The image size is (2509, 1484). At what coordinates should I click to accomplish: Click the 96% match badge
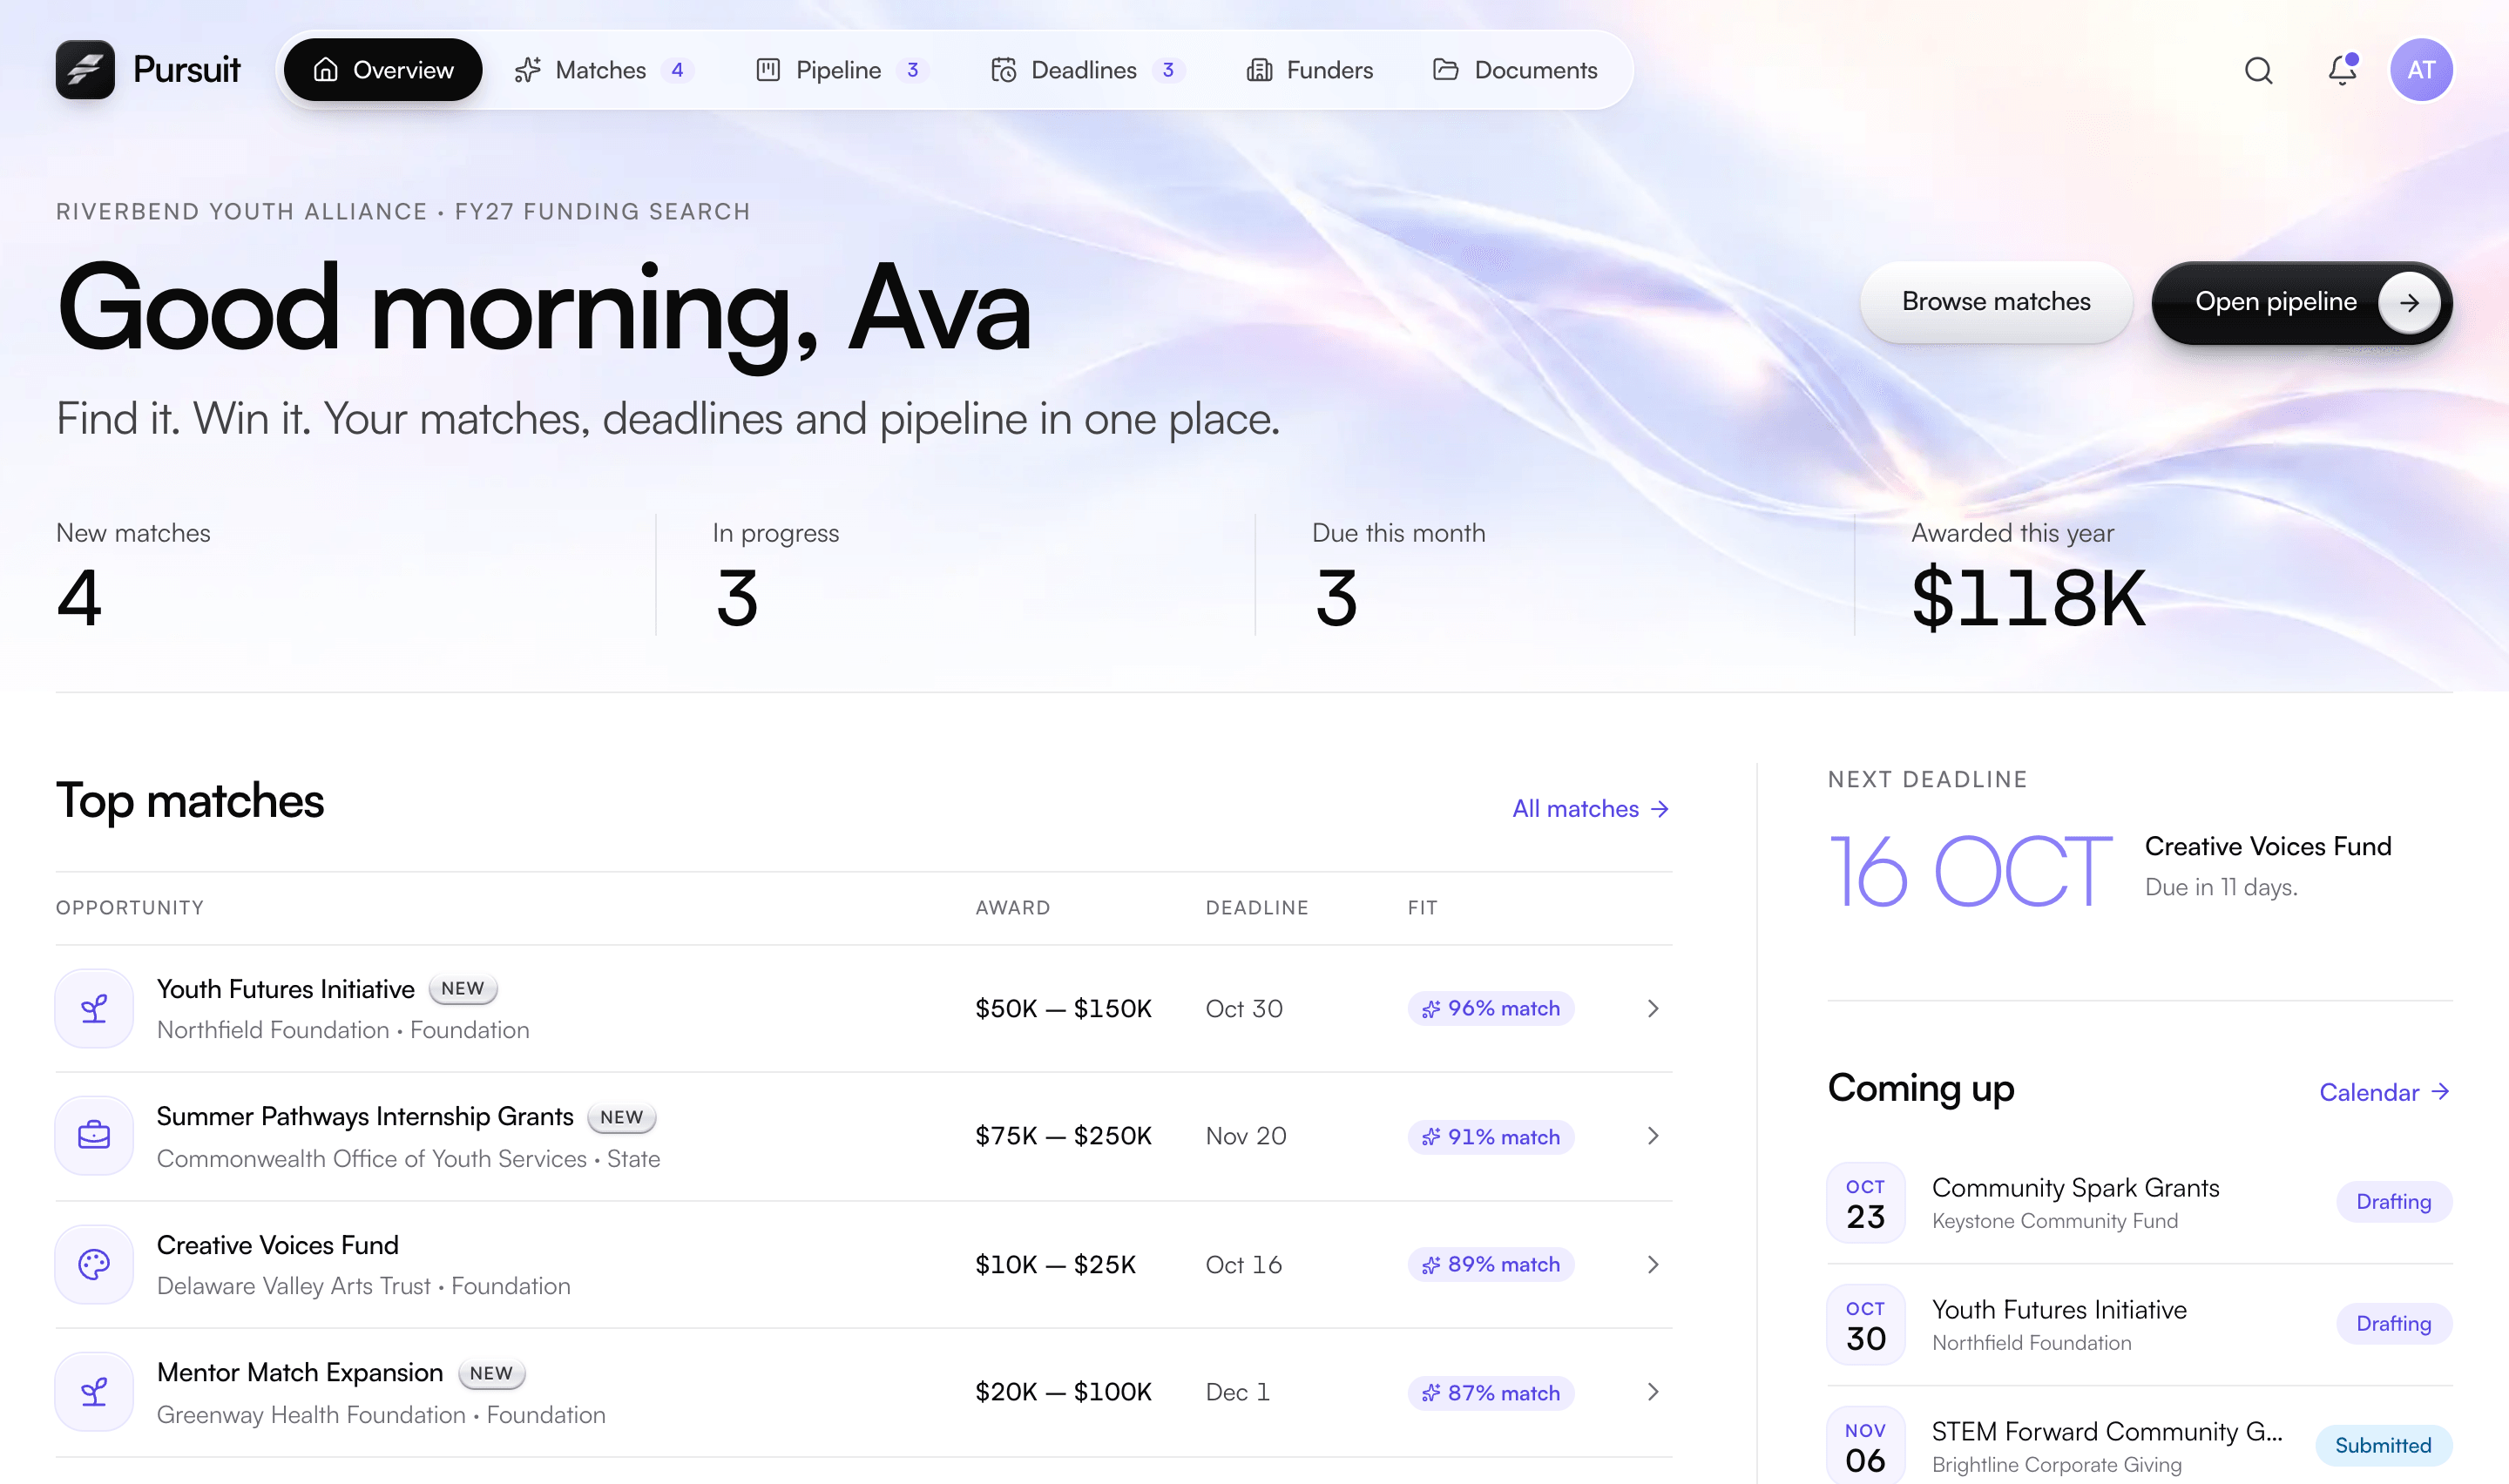click(1491, 1008)
